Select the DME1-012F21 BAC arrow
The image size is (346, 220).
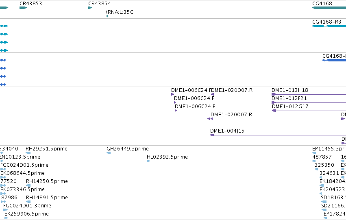click(274, 102)
